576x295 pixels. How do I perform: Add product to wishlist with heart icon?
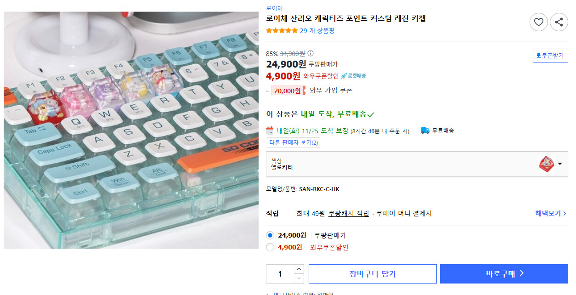[x=539, y=22]
